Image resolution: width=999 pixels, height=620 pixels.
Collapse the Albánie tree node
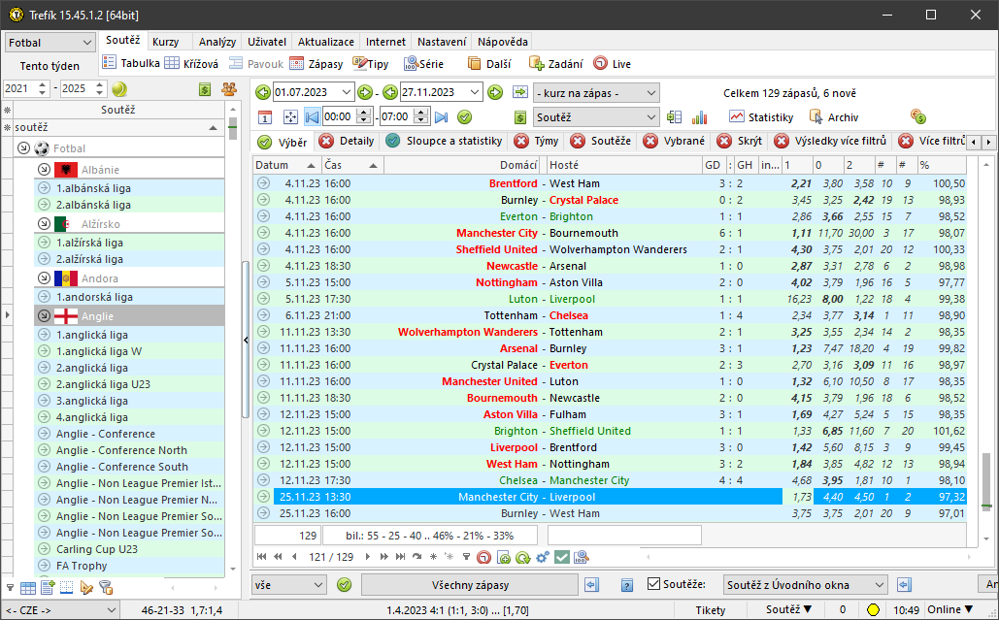pos(44,170)
